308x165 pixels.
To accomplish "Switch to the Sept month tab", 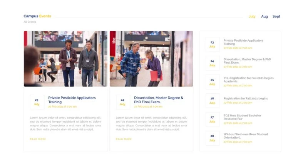I will pos(276,17).
